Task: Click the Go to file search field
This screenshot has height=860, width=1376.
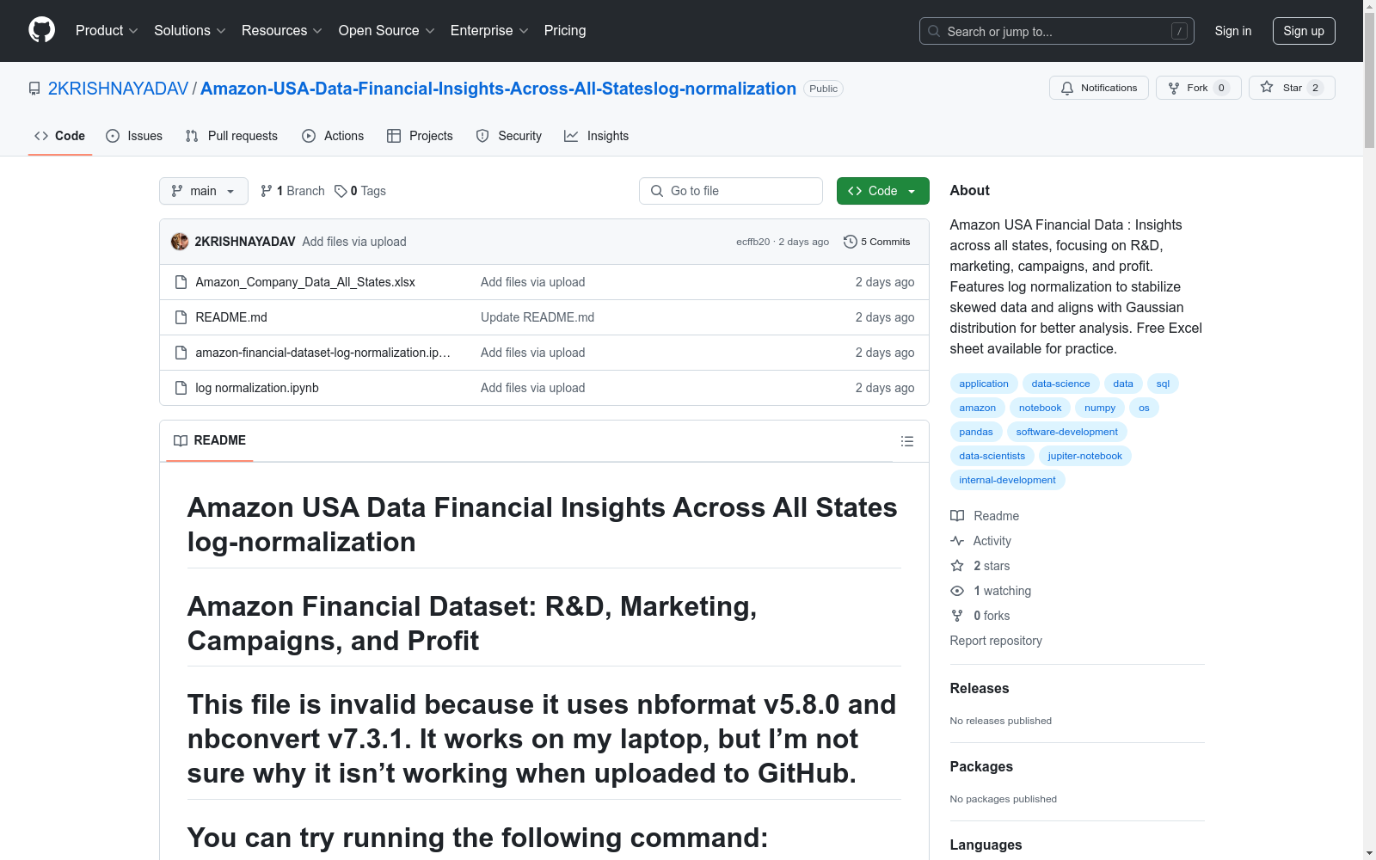Action: (731, 191)
